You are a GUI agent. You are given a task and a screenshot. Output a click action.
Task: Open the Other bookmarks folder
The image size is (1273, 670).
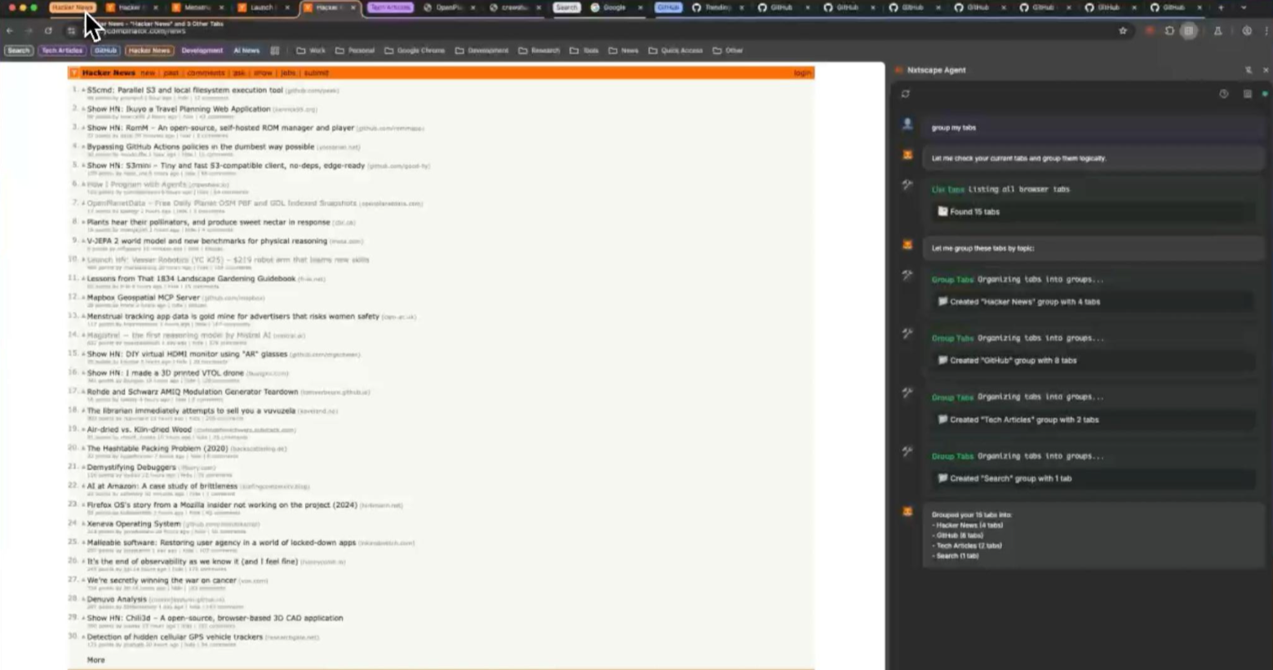coord(728,51)
